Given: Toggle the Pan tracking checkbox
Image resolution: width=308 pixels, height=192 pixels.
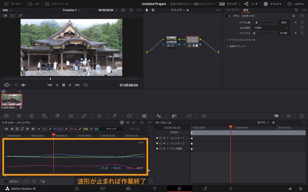Looking at the screenshot, I should [39, 129].
